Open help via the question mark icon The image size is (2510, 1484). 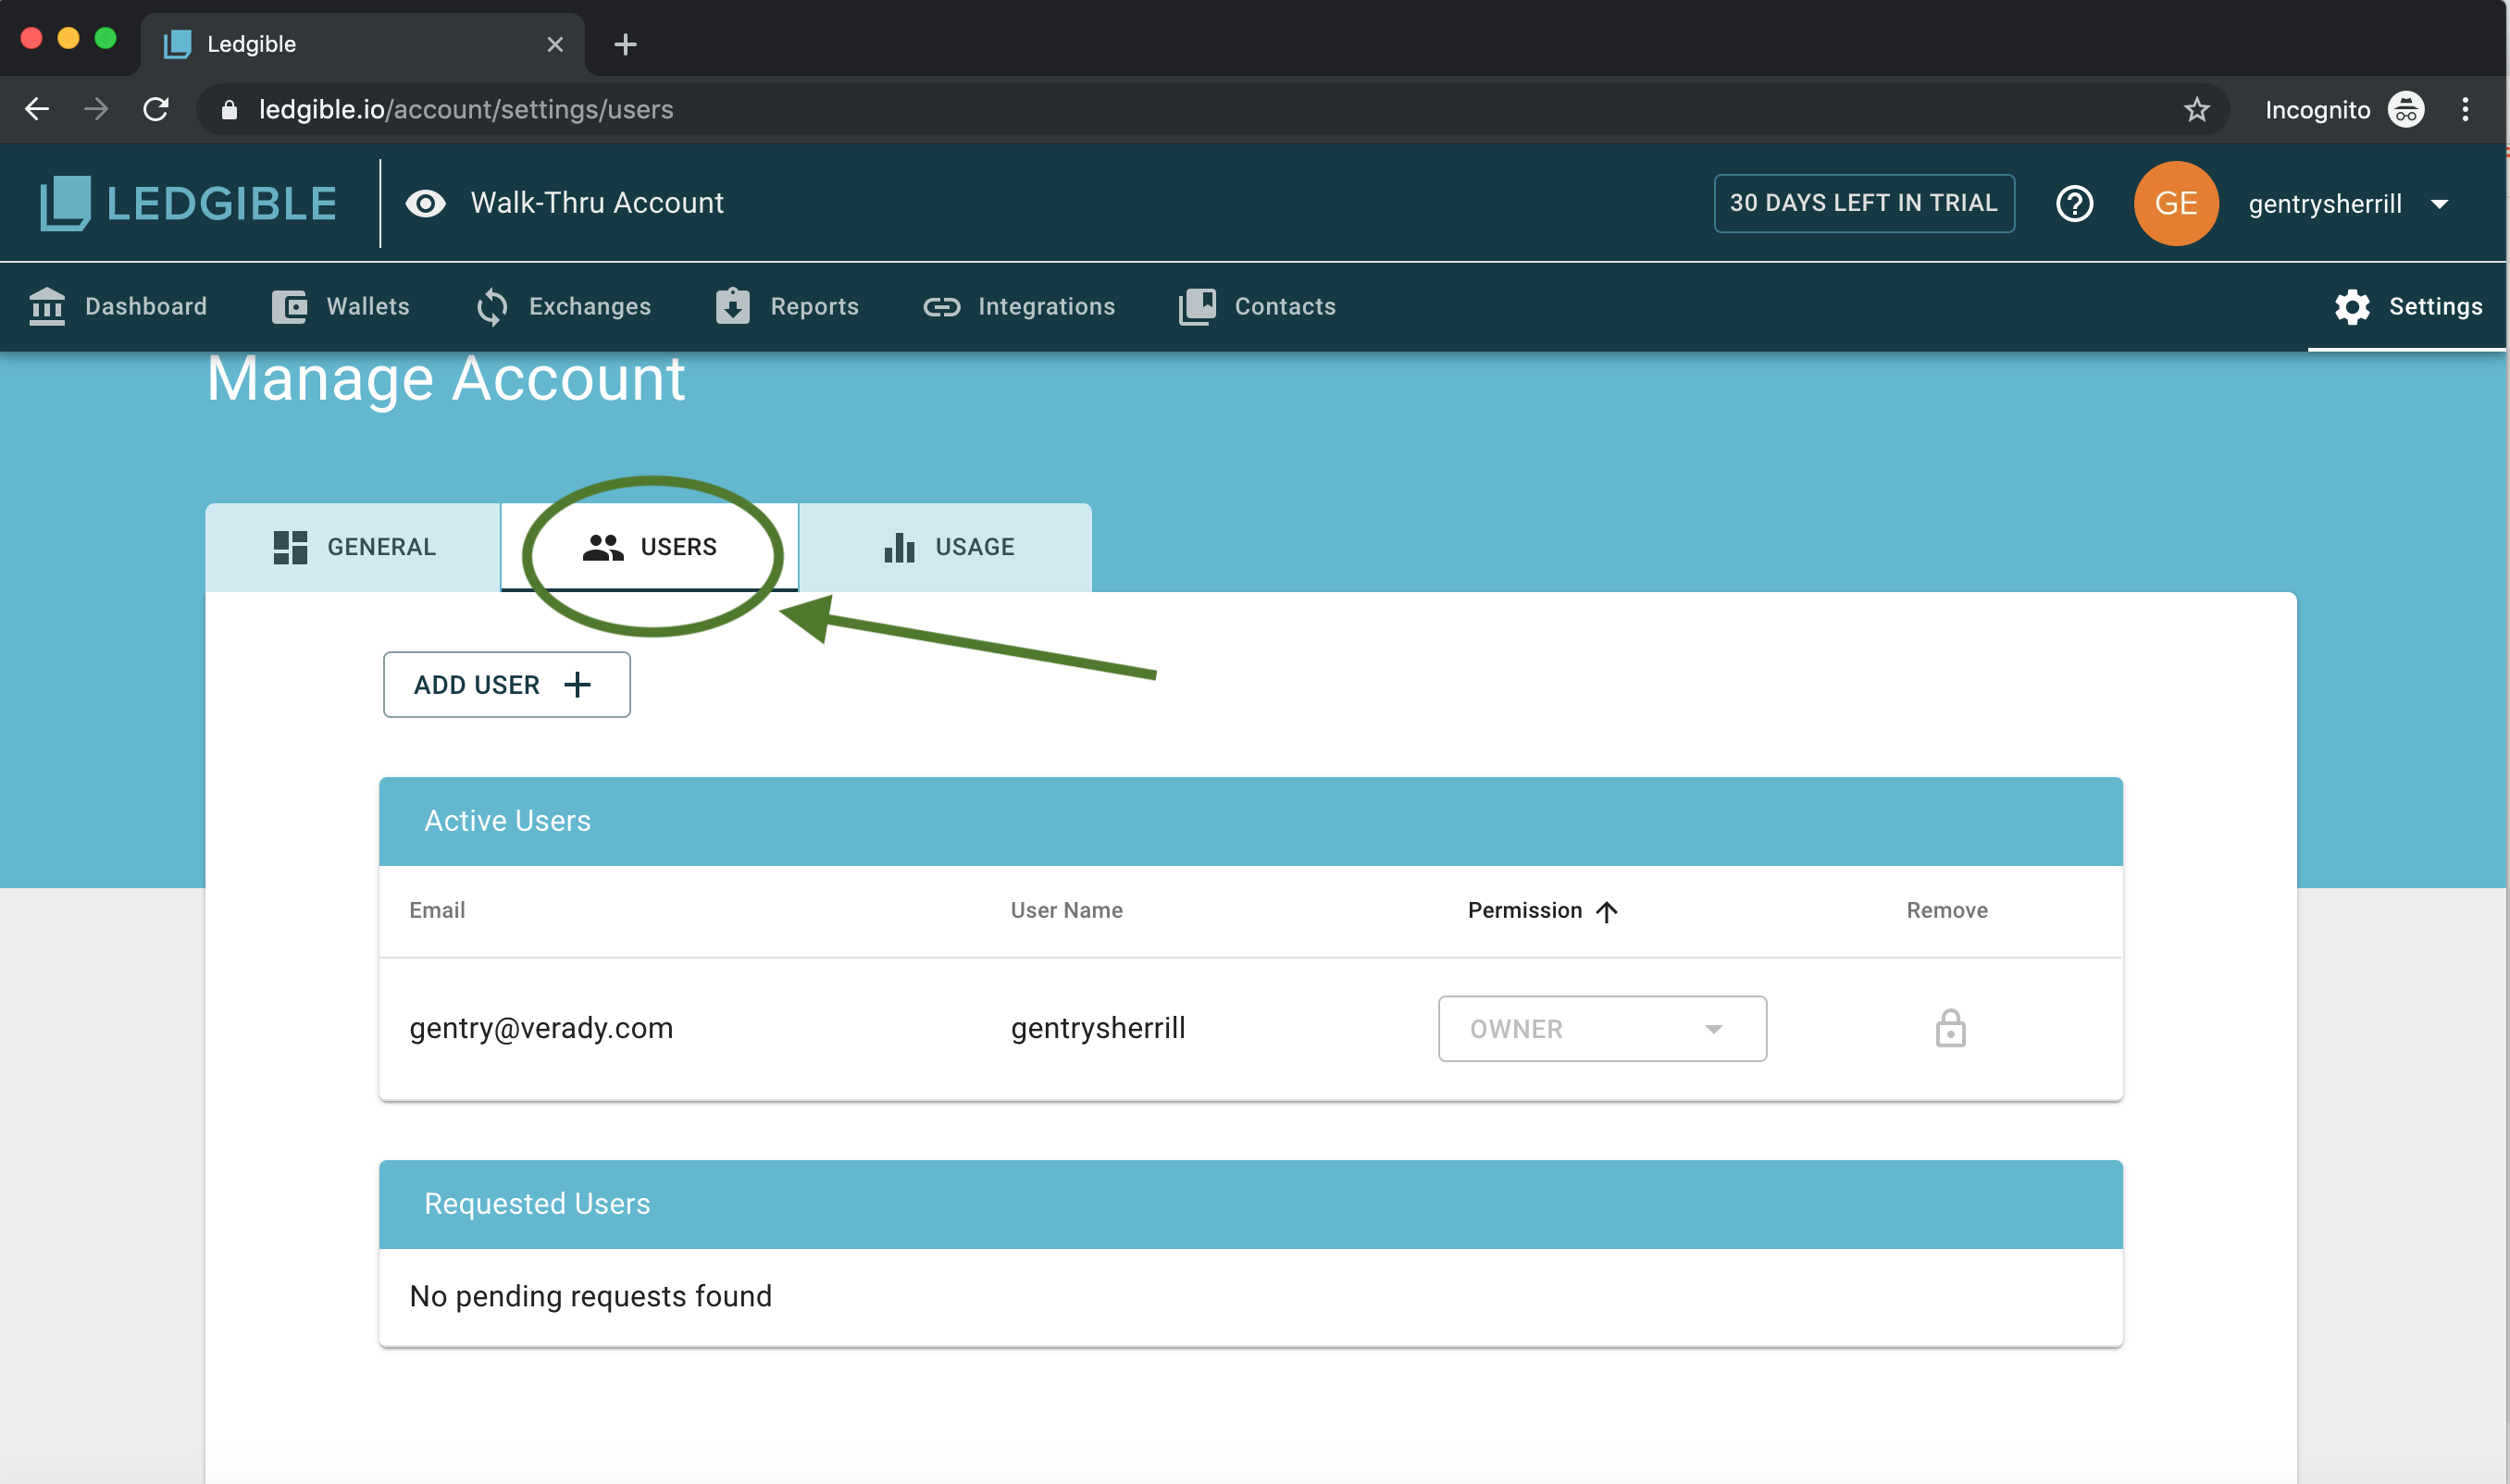tap(2074, 203)
